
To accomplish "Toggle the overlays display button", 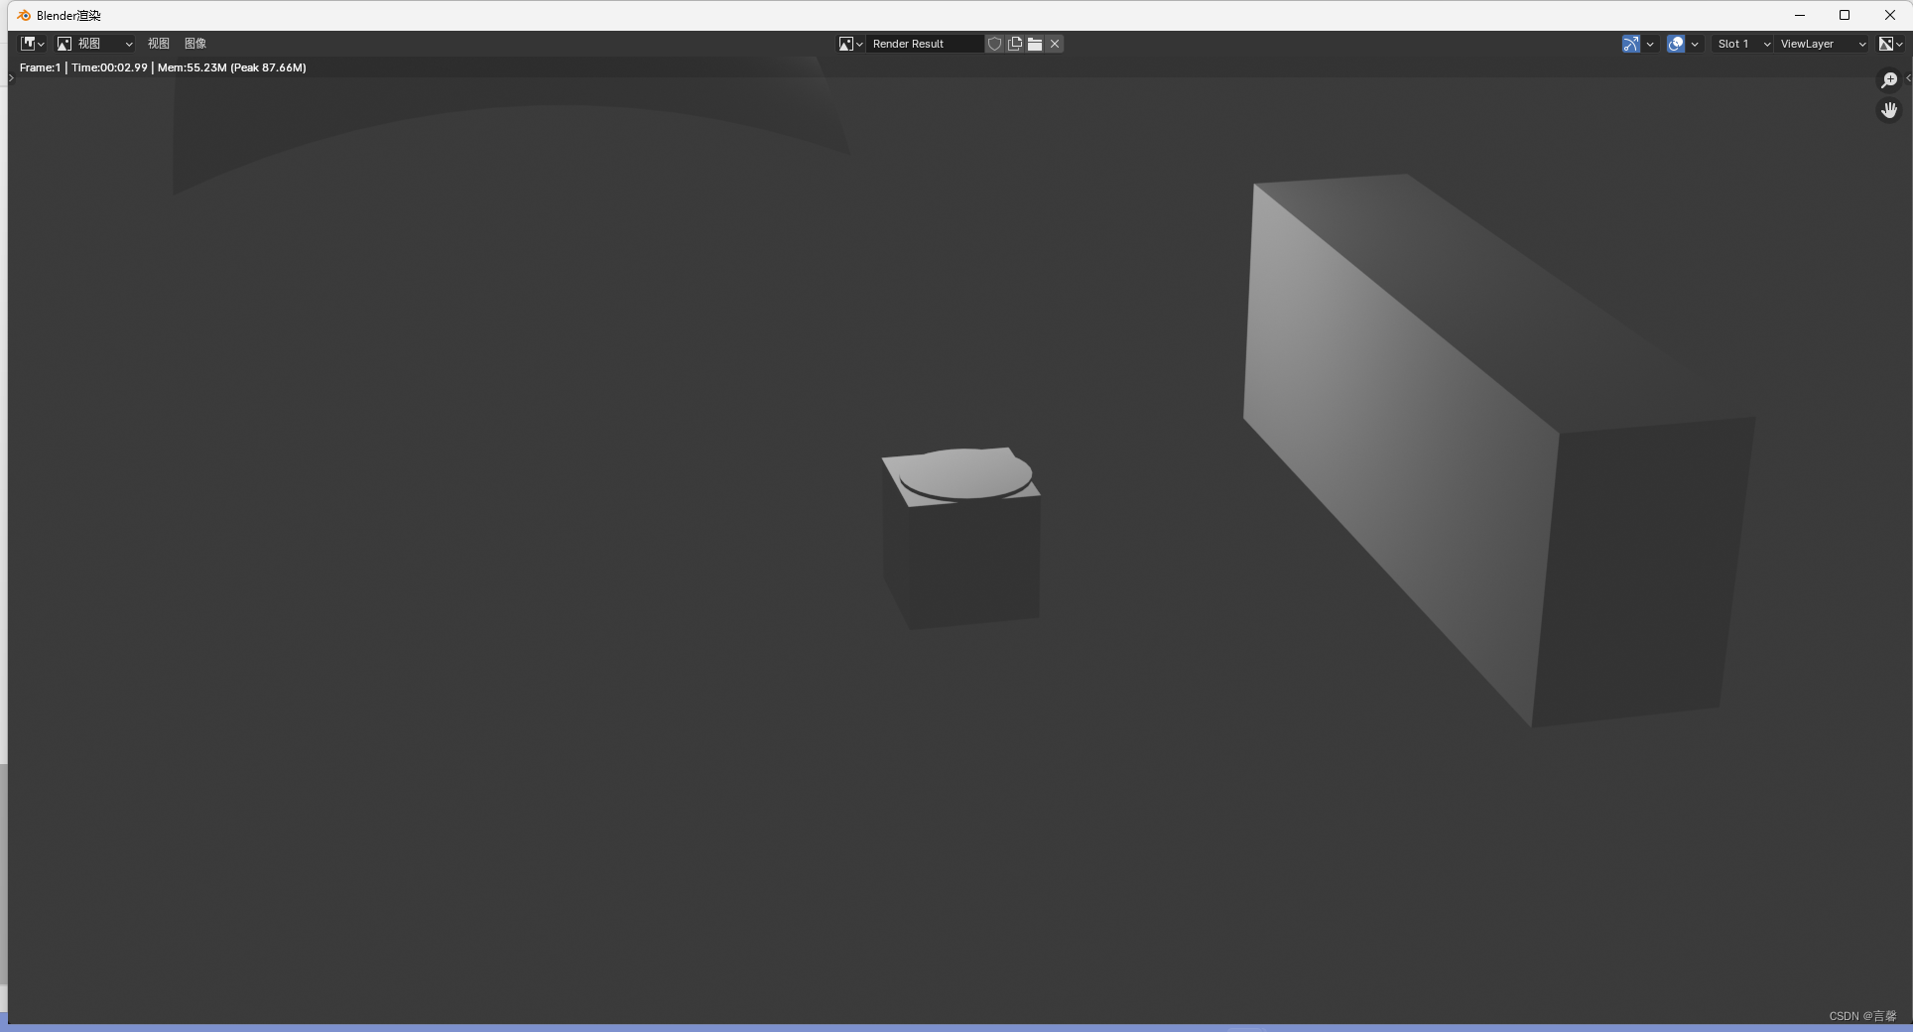I will pos(1677,44).
